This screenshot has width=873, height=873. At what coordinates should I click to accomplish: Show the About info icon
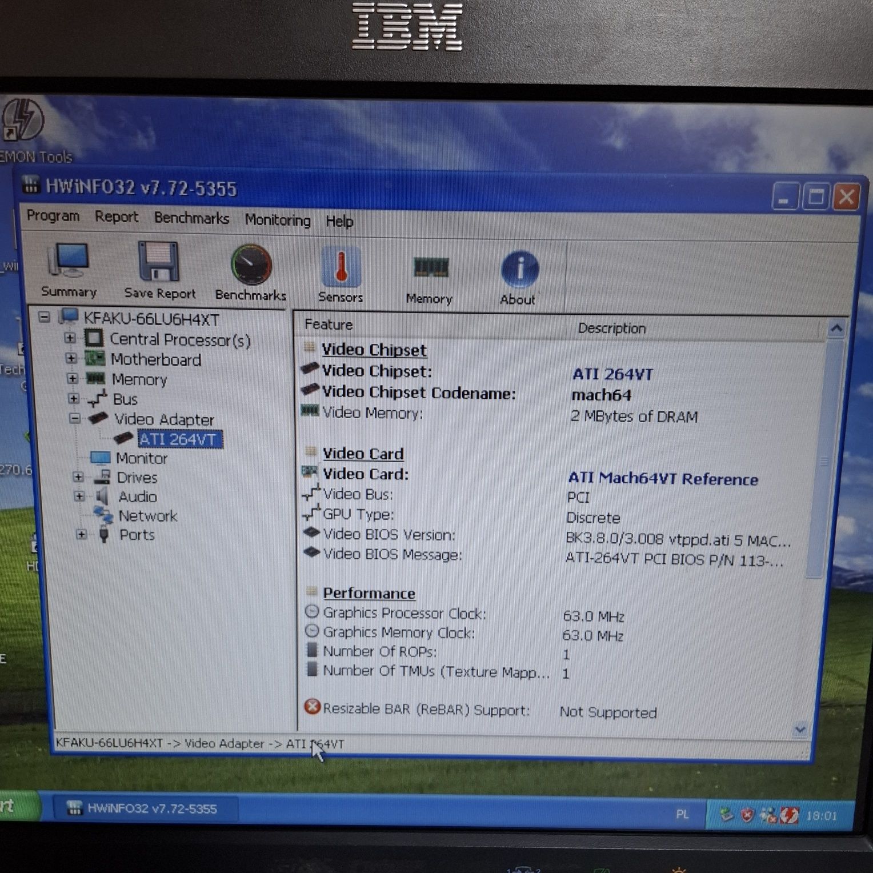click(519, 269)
